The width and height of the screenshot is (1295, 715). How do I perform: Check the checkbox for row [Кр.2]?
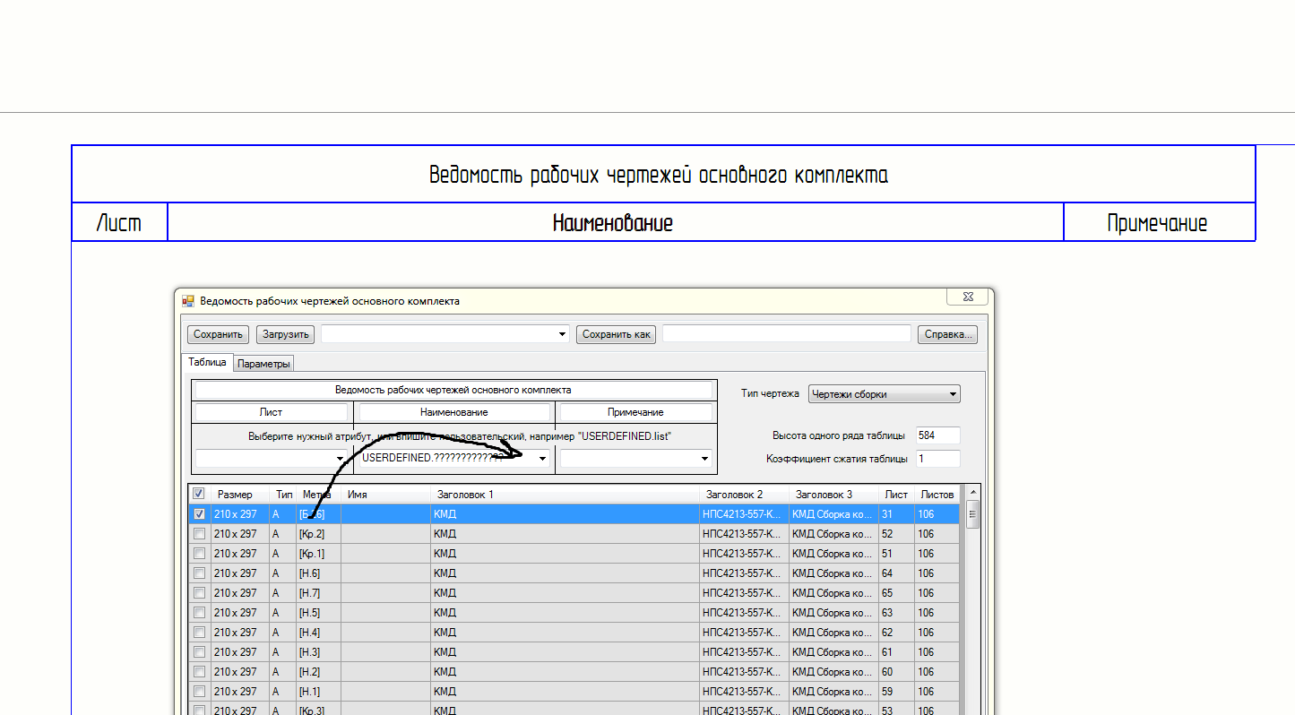coord(199,534)
